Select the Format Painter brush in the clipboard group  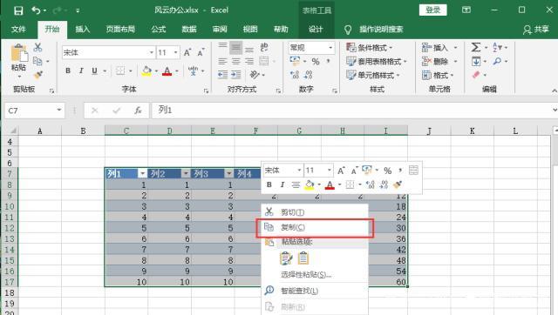pyautogui.click(x=37, y=75)
